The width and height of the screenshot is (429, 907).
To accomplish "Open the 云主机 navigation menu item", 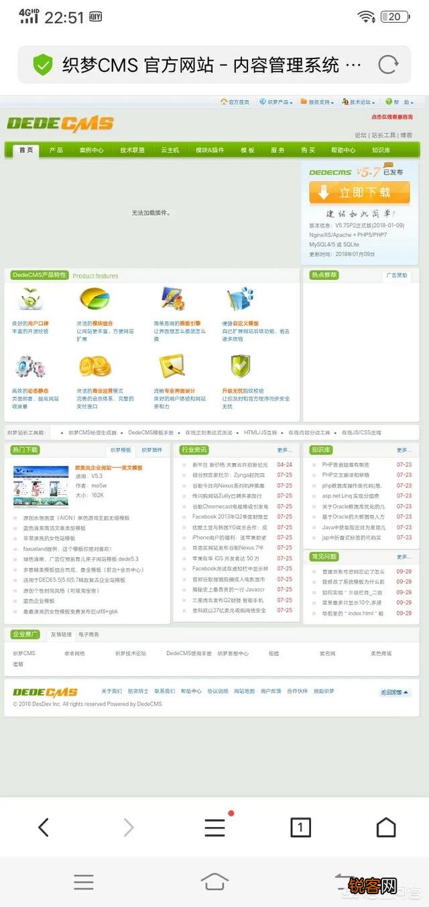I will [170, 150].
